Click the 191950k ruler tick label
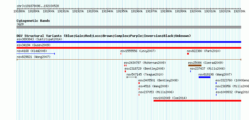Screen dimensions: 249x120 point(122,11)
